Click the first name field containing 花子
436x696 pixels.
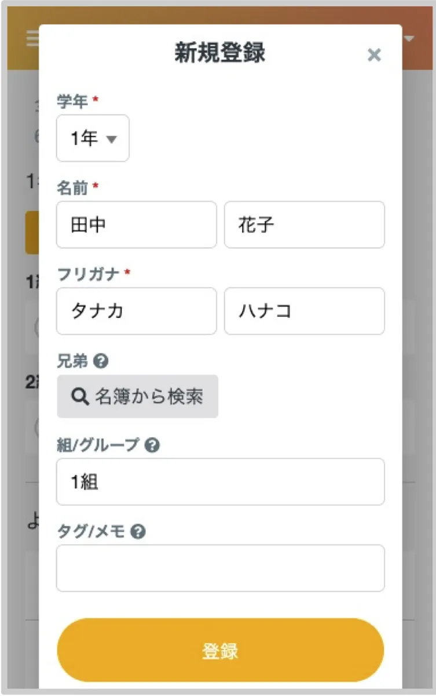click(304, 224)
